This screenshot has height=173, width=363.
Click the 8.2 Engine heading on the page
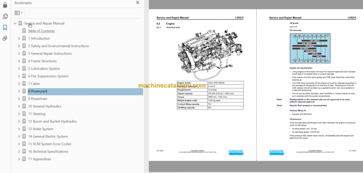click(165, 24)
